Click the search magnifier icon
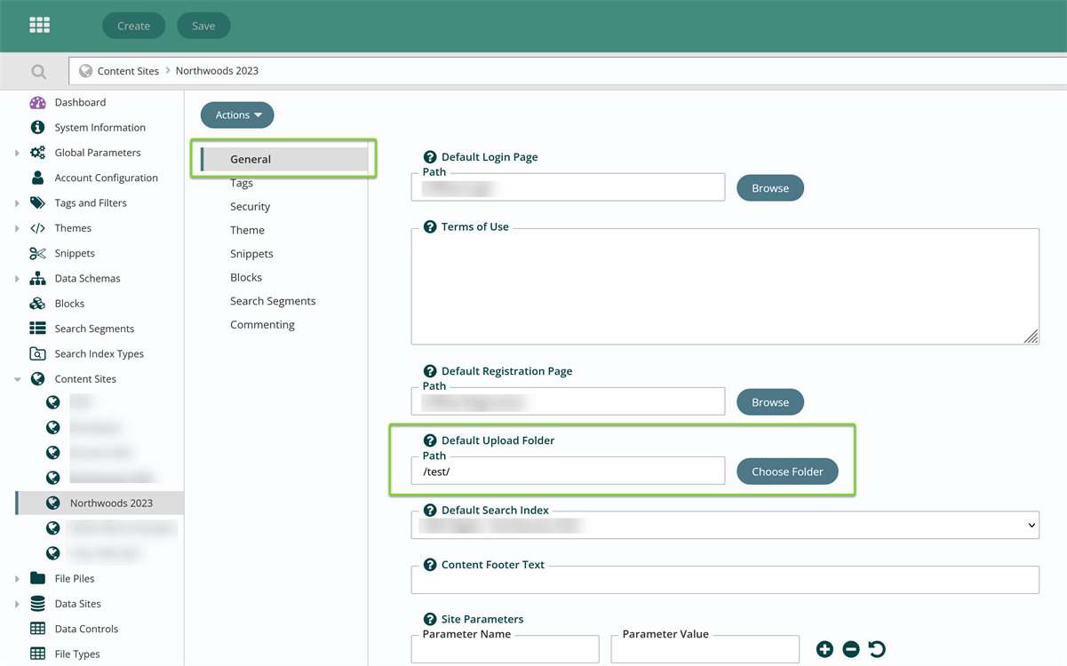The width and height of the screenshot is (1067, 666). (38, 72)
